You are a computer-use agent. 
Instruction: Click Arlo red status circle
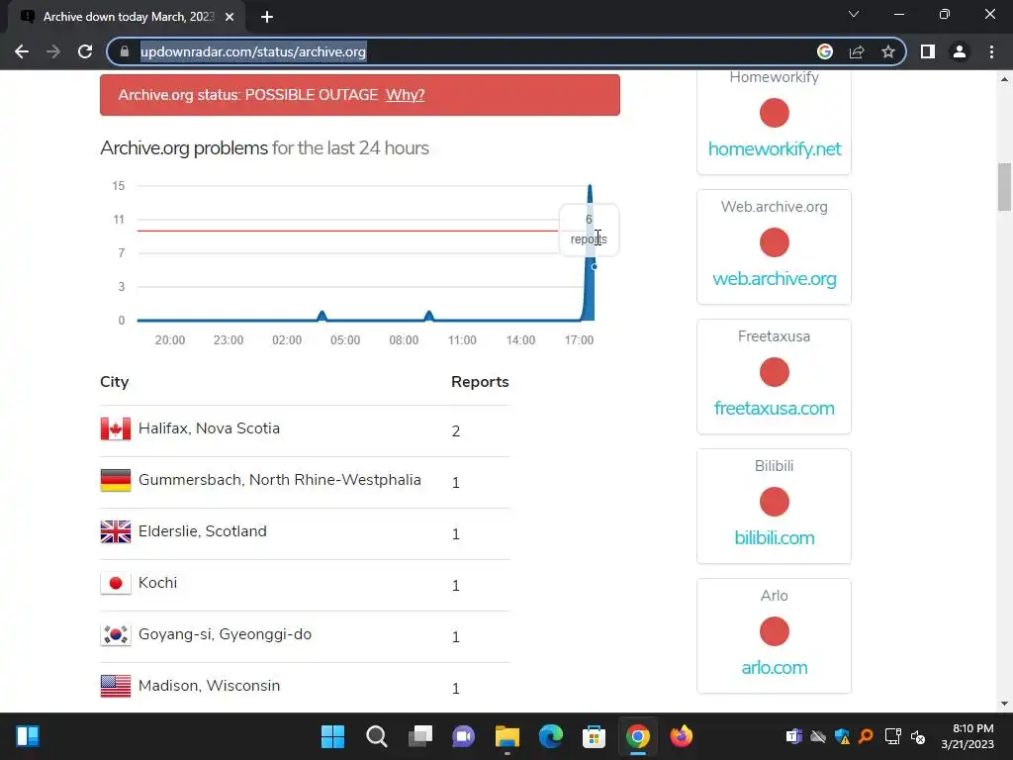coord(774,631)
